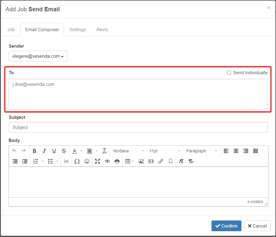Toggle fullscreen editor mode
This screenshot has height=237, width=276.
pos(98,161)
